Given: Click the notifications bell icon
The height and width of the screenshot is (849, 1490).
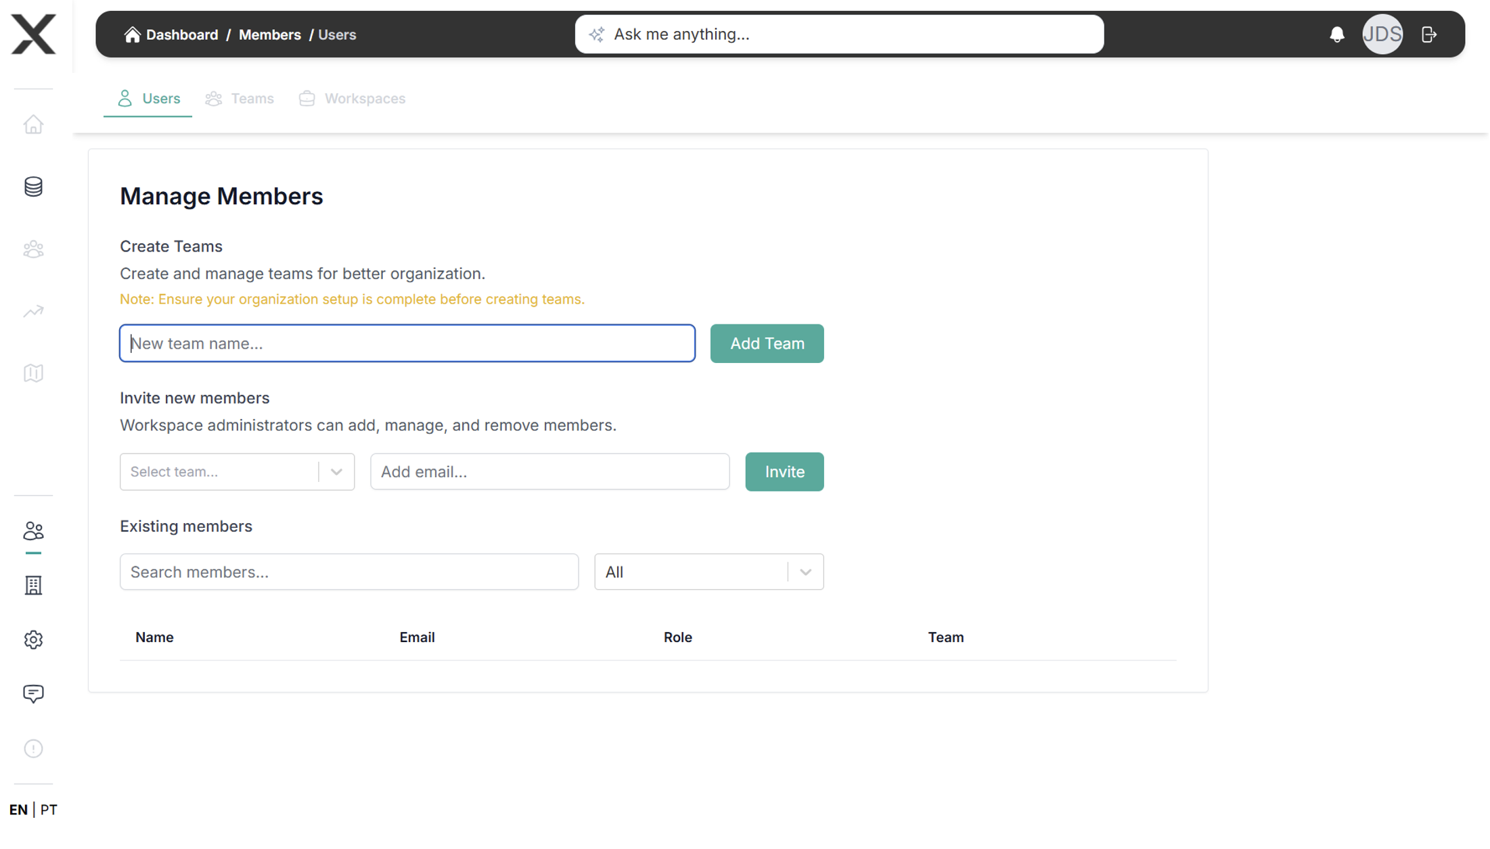Looking at the screenshot, I should [1337, 34].
